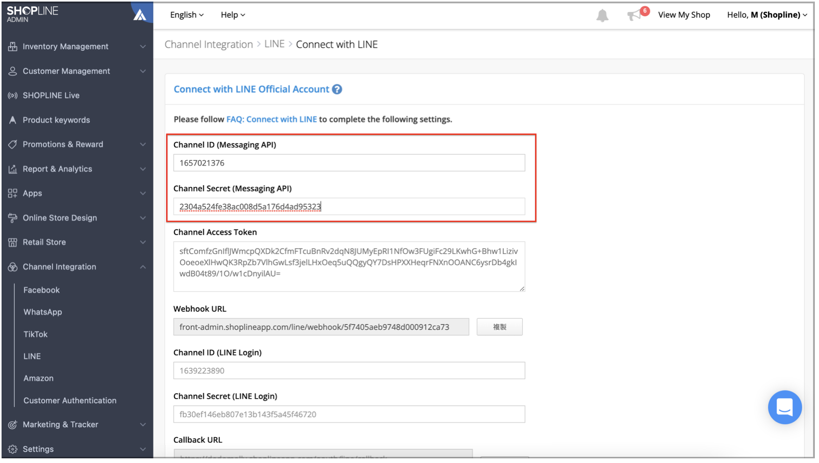819x463 pixels.
Task: Click the notification bell icon
Action: click(x=602, y=16)
